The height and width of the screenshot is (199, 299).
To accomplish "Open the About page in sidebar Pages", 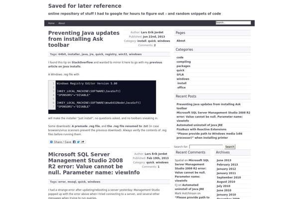I will pyautogui.click(x=181, y=41).
